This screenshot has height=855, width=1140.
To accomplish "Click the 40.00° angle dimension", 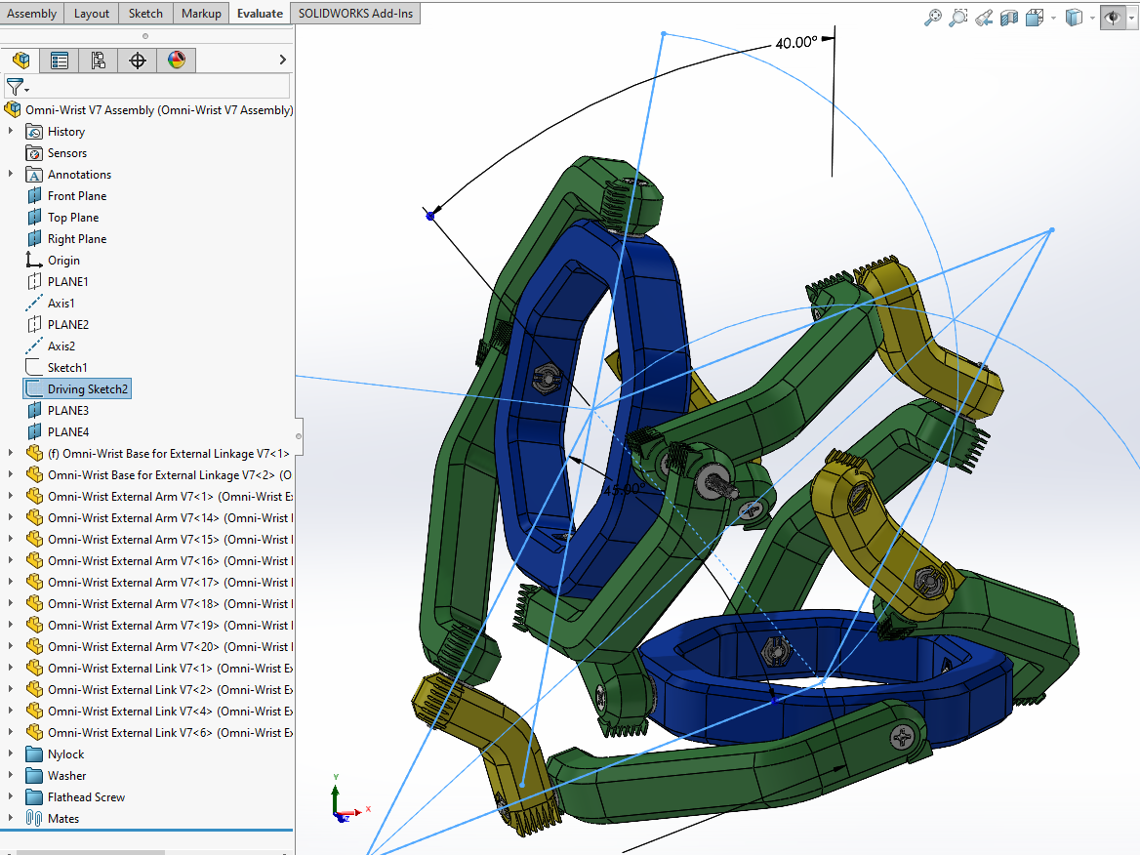I will click(x=795, y=43).
